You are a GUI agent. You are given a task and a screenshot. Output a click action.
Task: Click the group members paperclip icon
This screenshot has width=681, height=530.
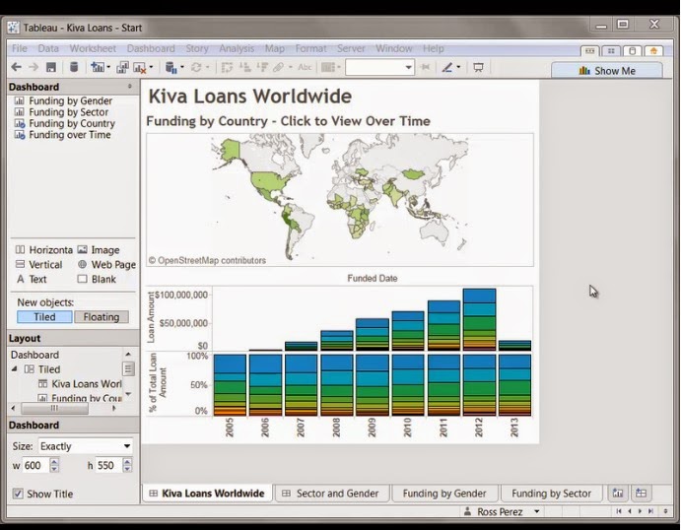pos(278,67)
